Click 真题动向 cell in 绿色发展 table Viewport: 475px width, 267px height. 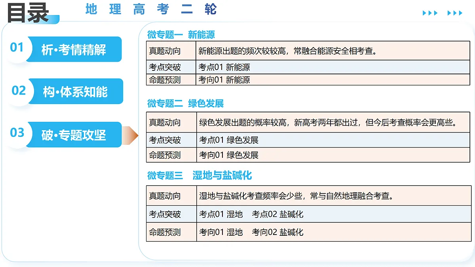(x=171, y=123)
